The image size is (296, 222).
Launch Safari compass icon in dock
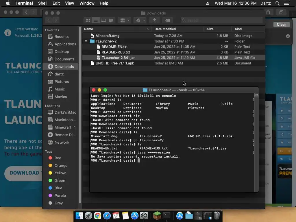(107, 216)
